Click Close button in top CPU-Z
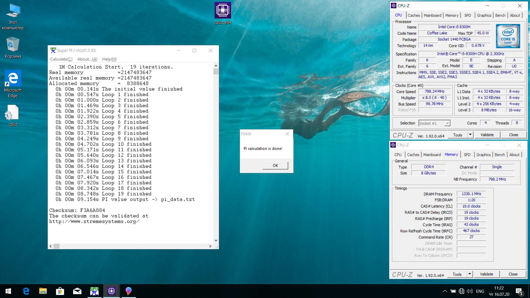 pyautogui.click(x=513, y=135)
